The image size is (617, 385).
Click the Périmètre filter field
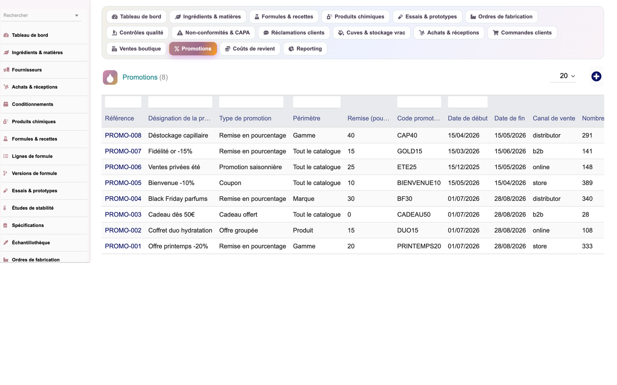click(317, 102)
